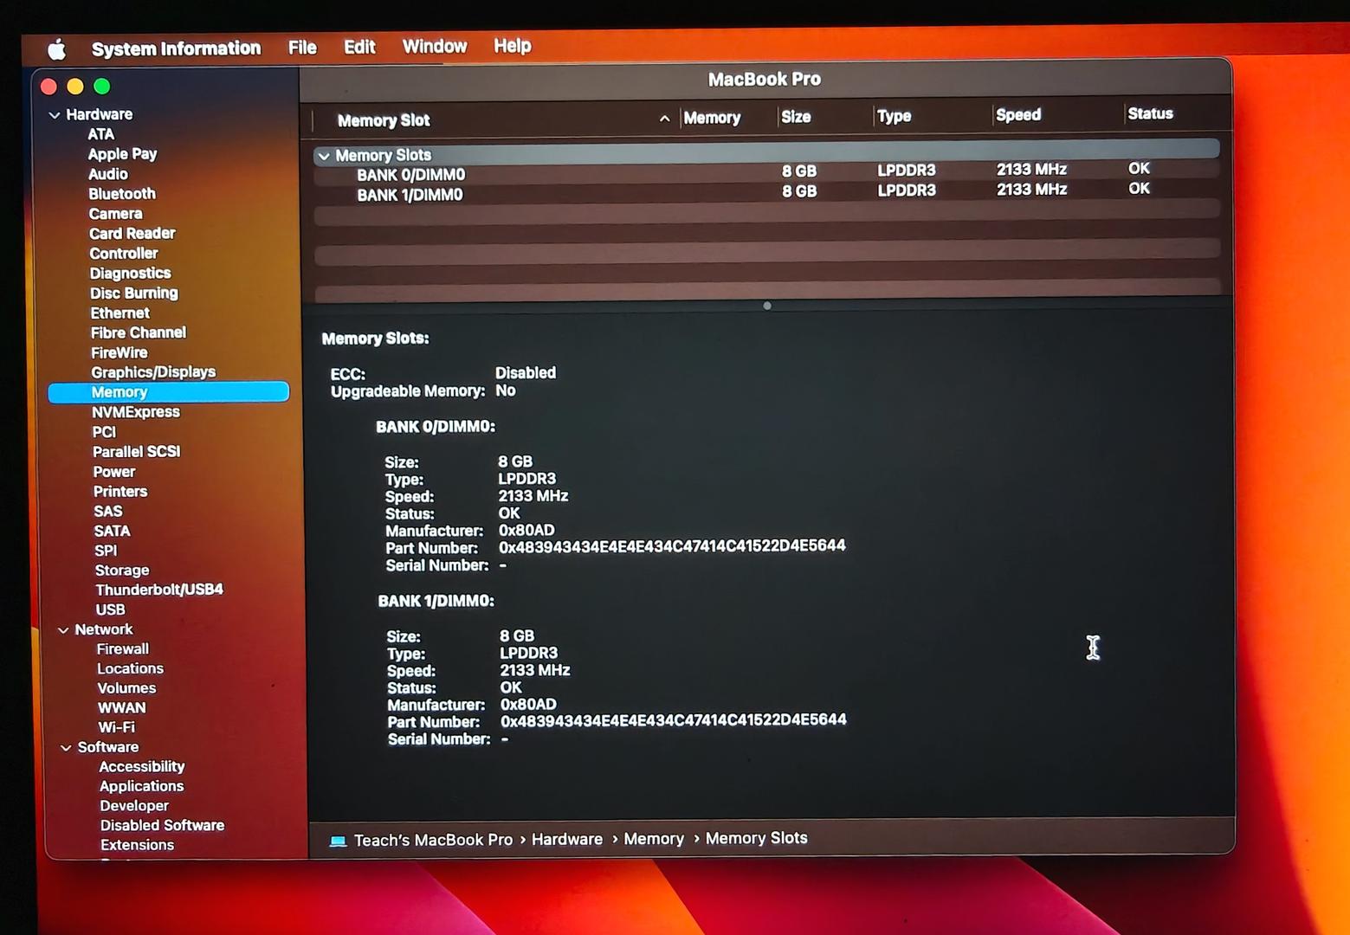Select Wi-Fi under Network

116,727
